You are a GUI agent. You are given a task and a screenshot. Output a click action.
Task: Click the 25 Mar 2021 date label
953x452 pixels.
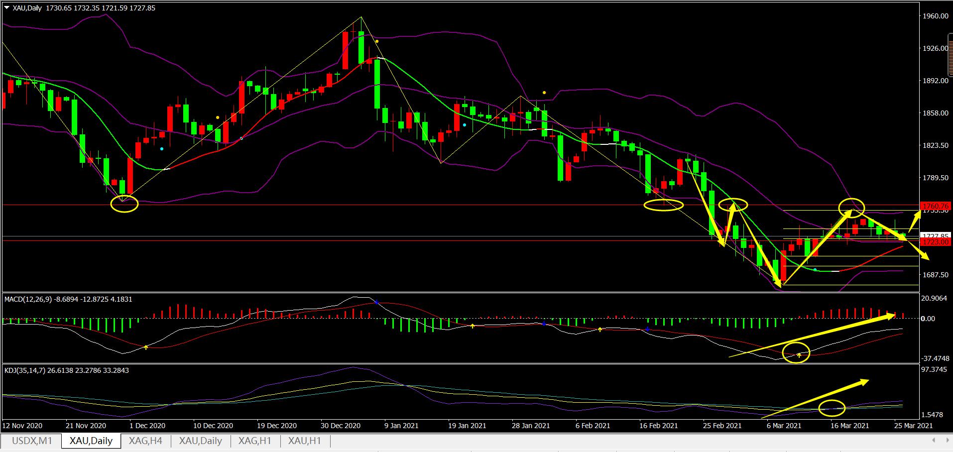[914, 426]
